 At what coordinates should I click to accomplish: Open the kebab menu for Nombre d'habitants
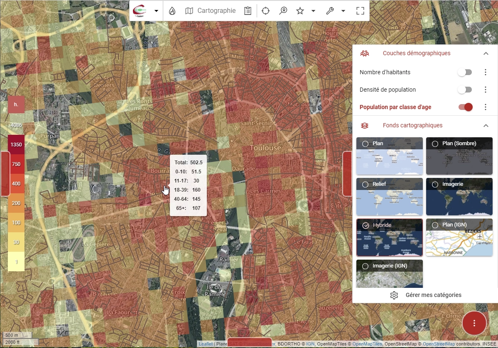coord(486,72)
